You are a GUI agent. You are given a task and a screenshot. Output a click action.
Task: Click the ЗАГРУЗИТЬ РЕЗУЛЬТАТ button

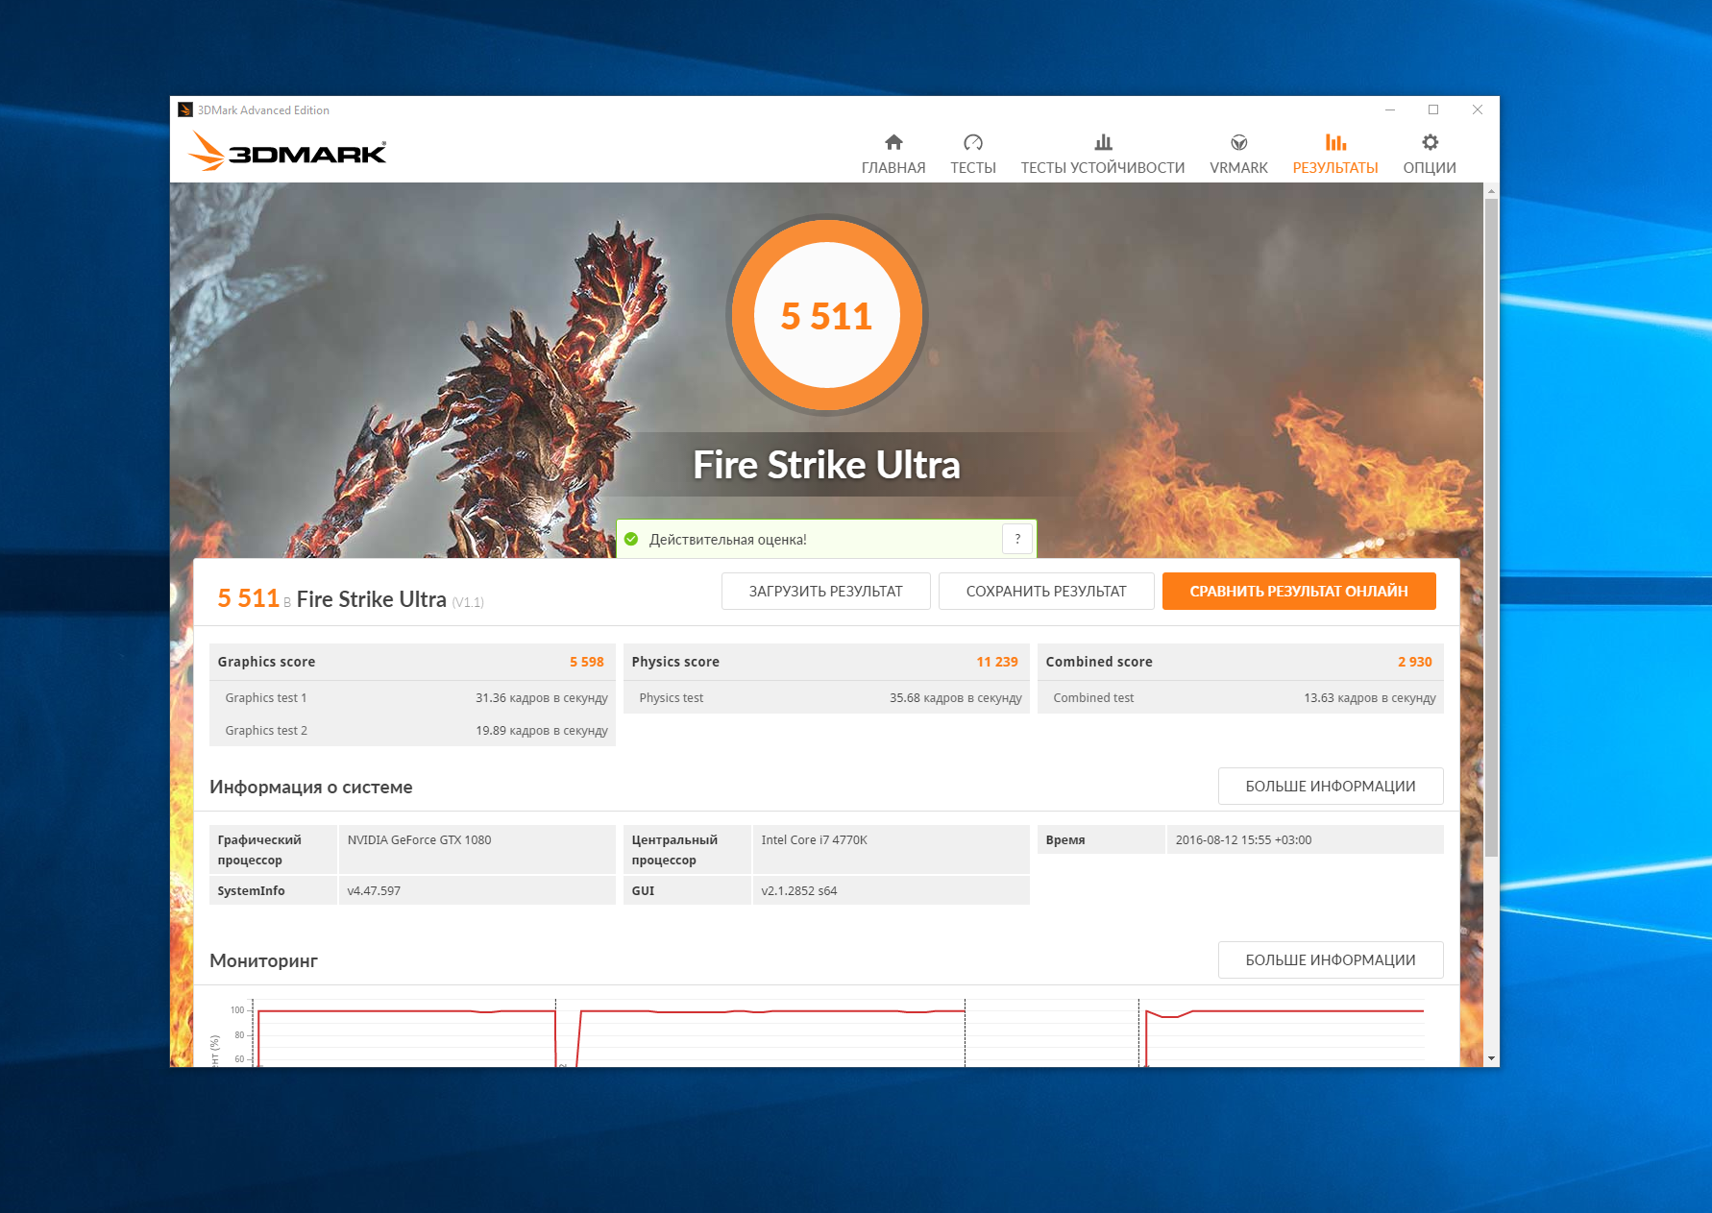(826, 592)
